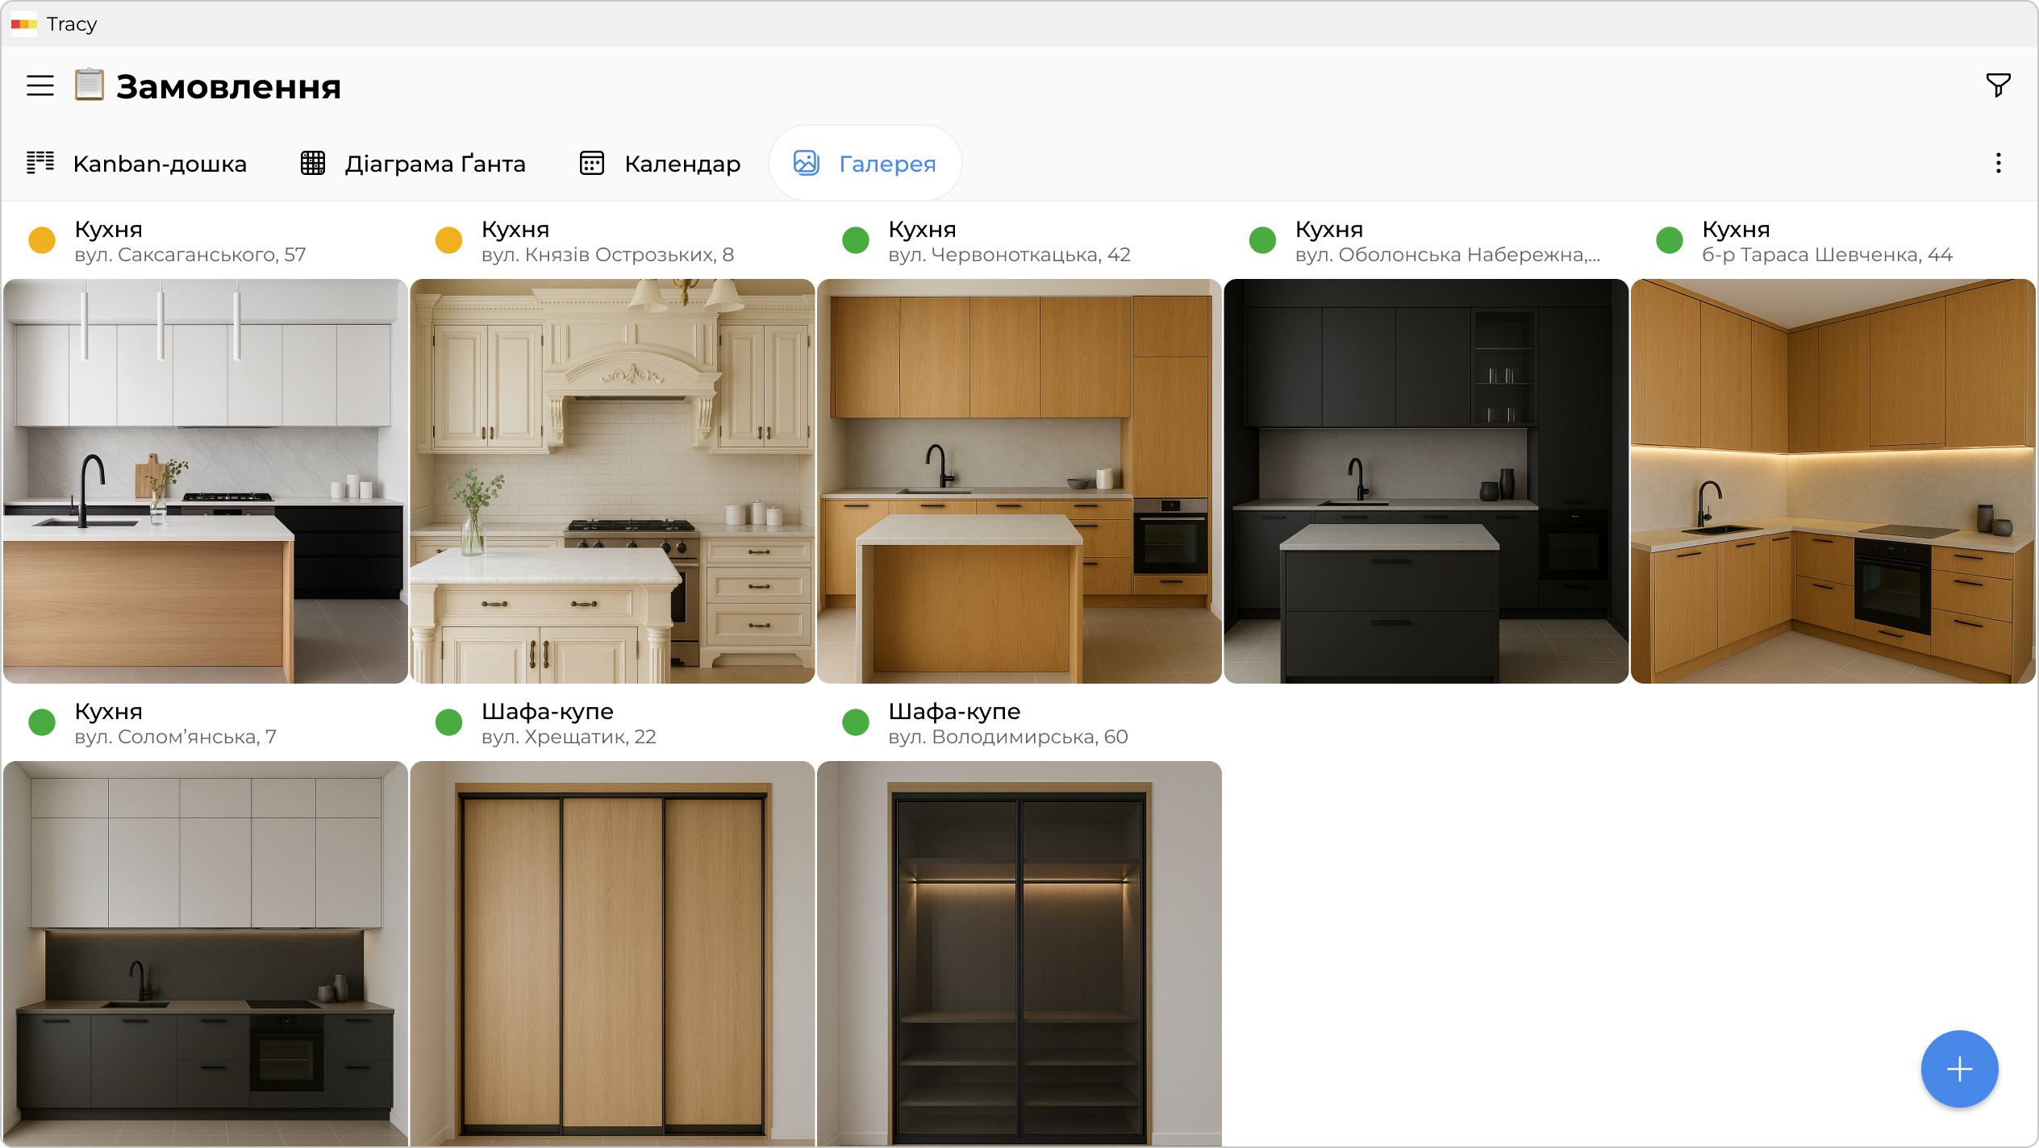This screenshot has width=2039, height=1148.
Task: Click orange status dot for Саксаганського, 57
Action: coord(42,240)
